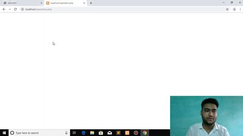The width and height of the screenshot is (243, 136).
Task: Open File Explorer from taskbar
Action: point(92,133)
